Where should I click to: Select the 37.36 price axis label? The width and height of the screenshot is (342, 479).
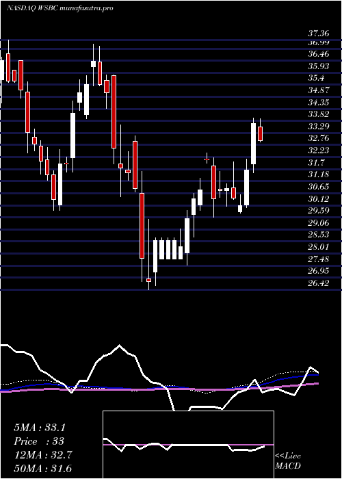[x=319, y=33]
